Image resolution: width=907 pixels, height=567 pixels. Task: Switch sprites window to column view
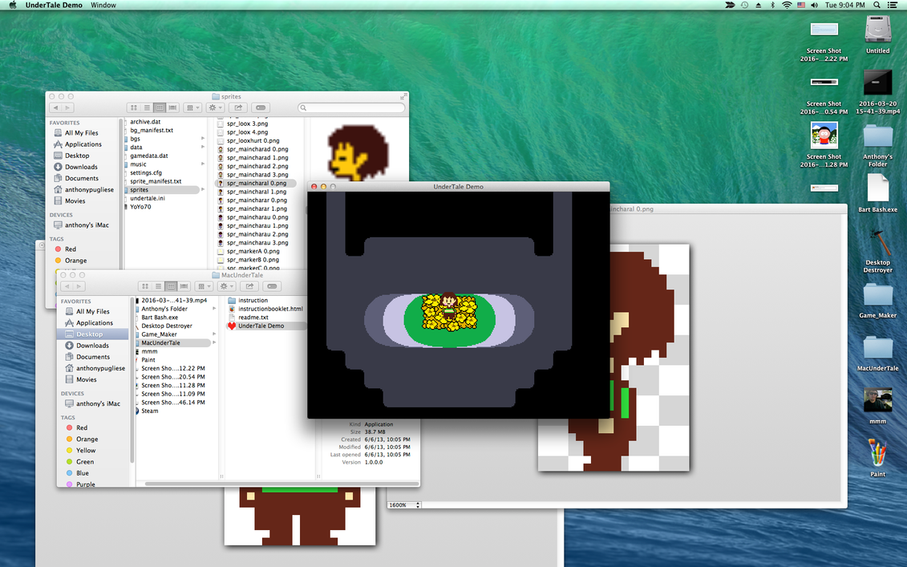point(159,107)
